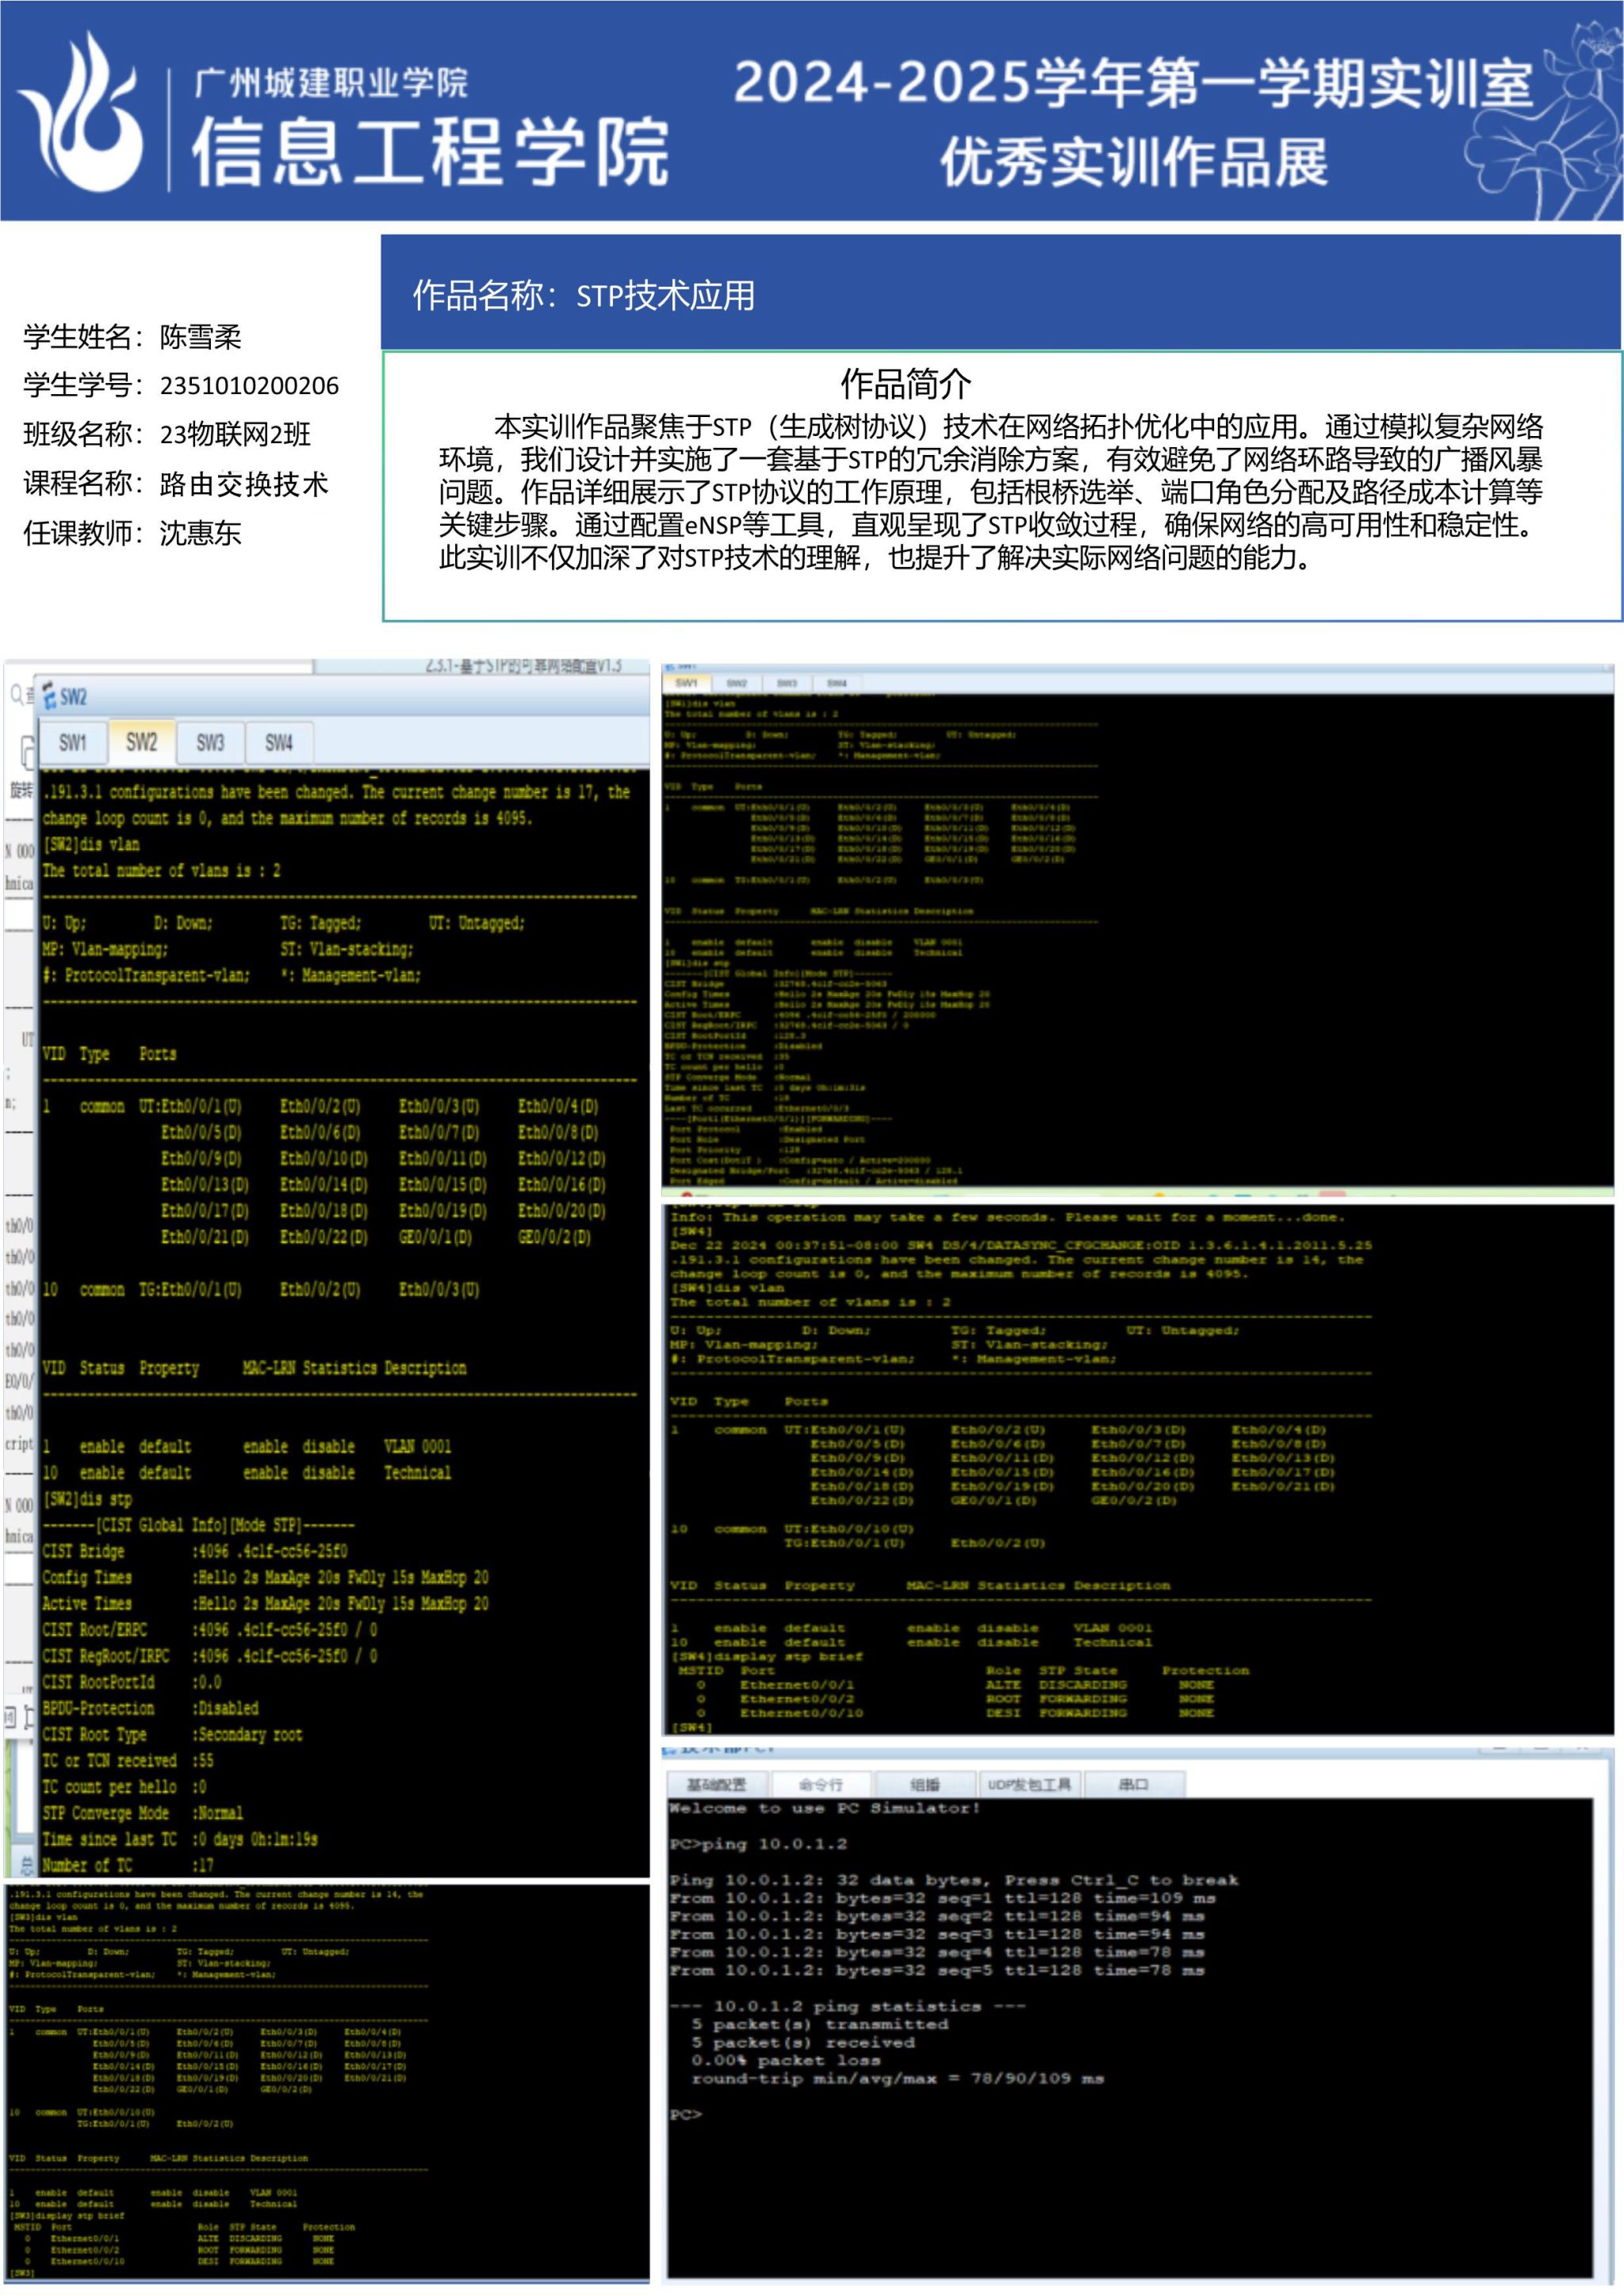Image resolution: width=1624 pixels, height=2296 pixels.
Task: Click the [SW4] prompt line in terminal
Action: coord(691,1727)
